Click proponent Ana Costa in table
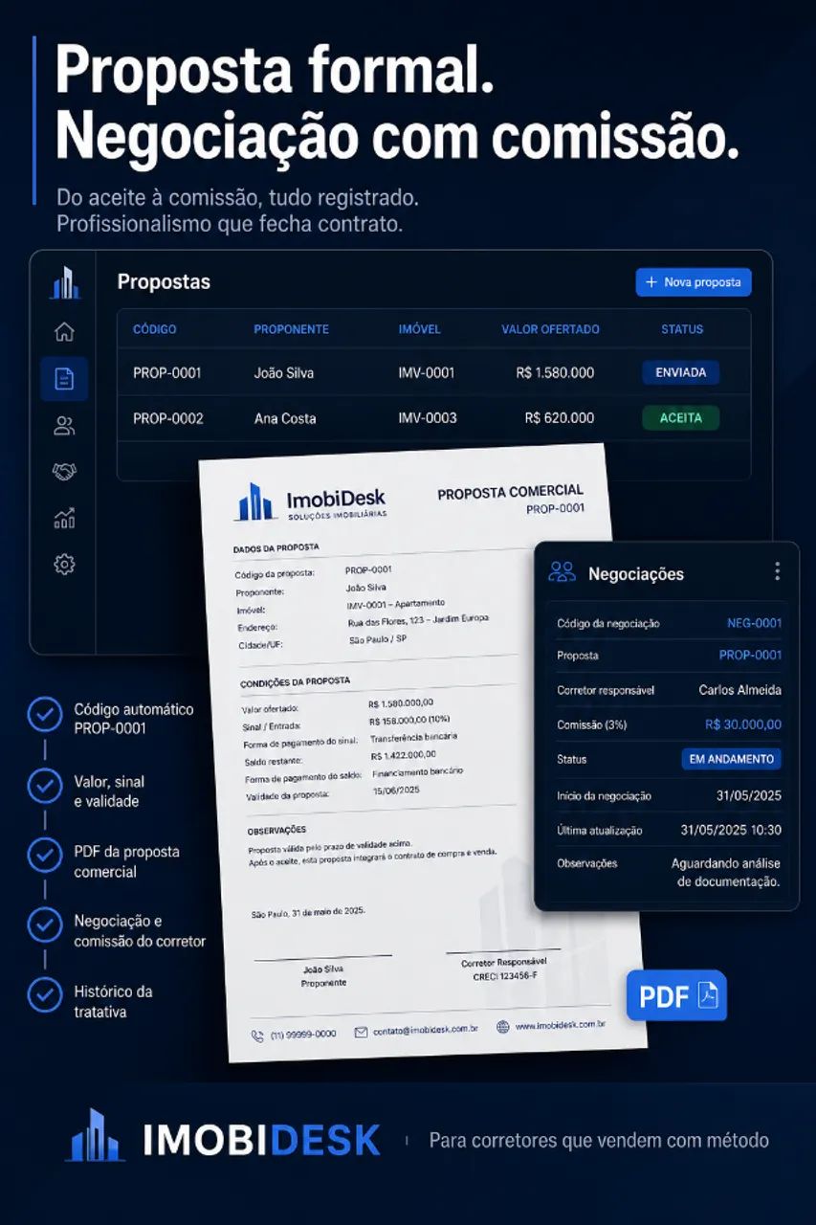This screenshot has width=816, height=1225. click(x=285, y=418)
